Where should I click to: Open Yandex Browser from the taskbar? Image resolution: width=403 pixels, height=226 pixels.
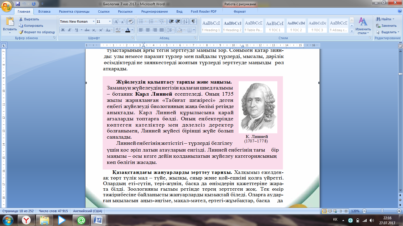[27, 220]
